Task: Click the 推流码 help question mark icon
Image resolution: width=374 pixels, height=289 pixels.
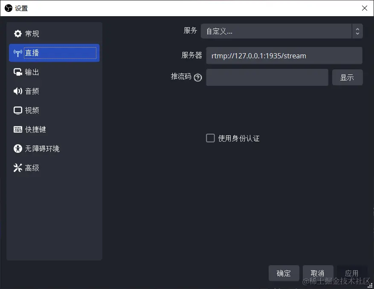Action: click(x=197, y=78)
